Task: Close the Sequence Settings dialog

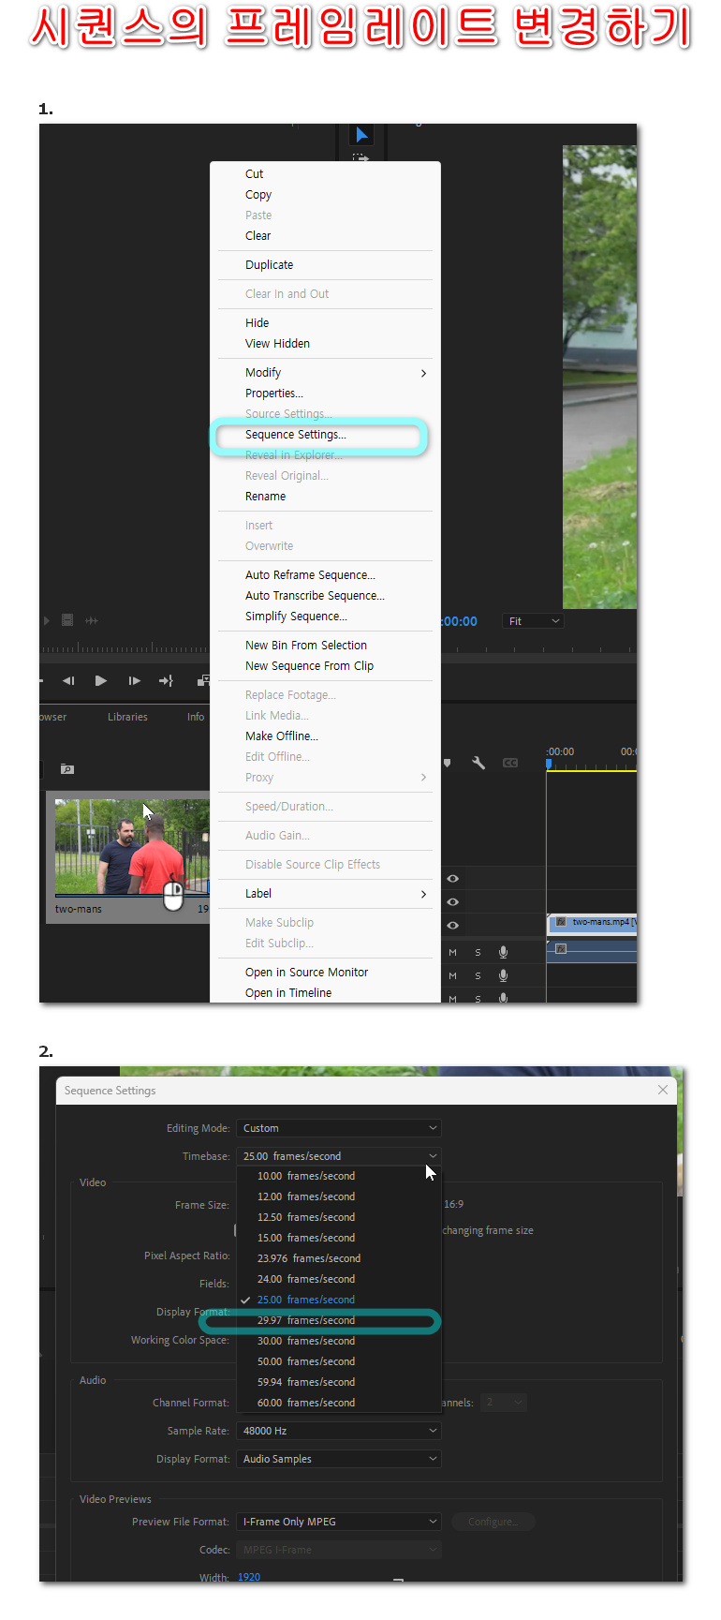Action: point(663,1090)
